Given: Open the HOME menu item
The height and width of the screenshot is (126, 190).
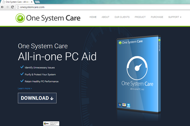Looking at the screenshot, I should (x=93, y=17).
